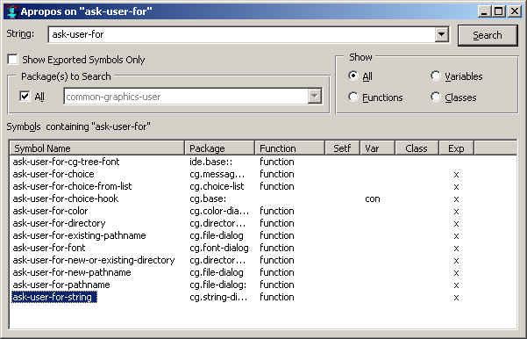The height and width of the screenshot is (339, 527).
Task: Select ask-user-for-new-pathname in results
Action: click(72, 272)
